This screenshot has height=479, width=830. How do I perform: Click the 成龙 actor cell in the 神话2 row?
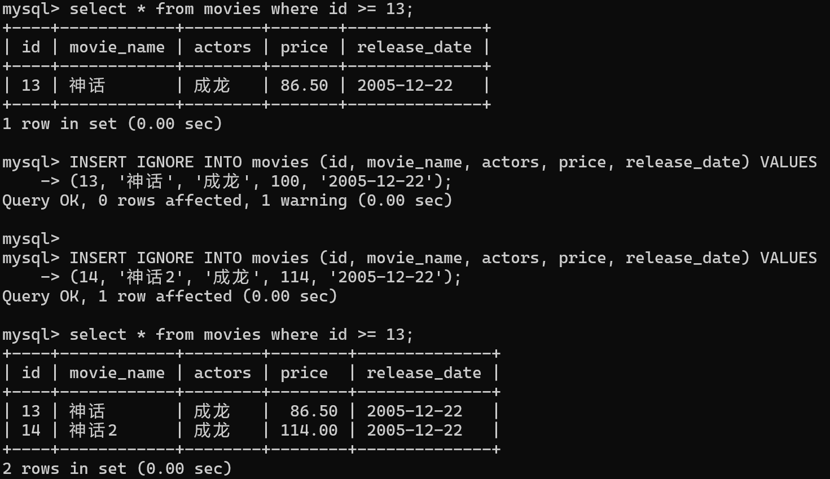pos(212,431)
